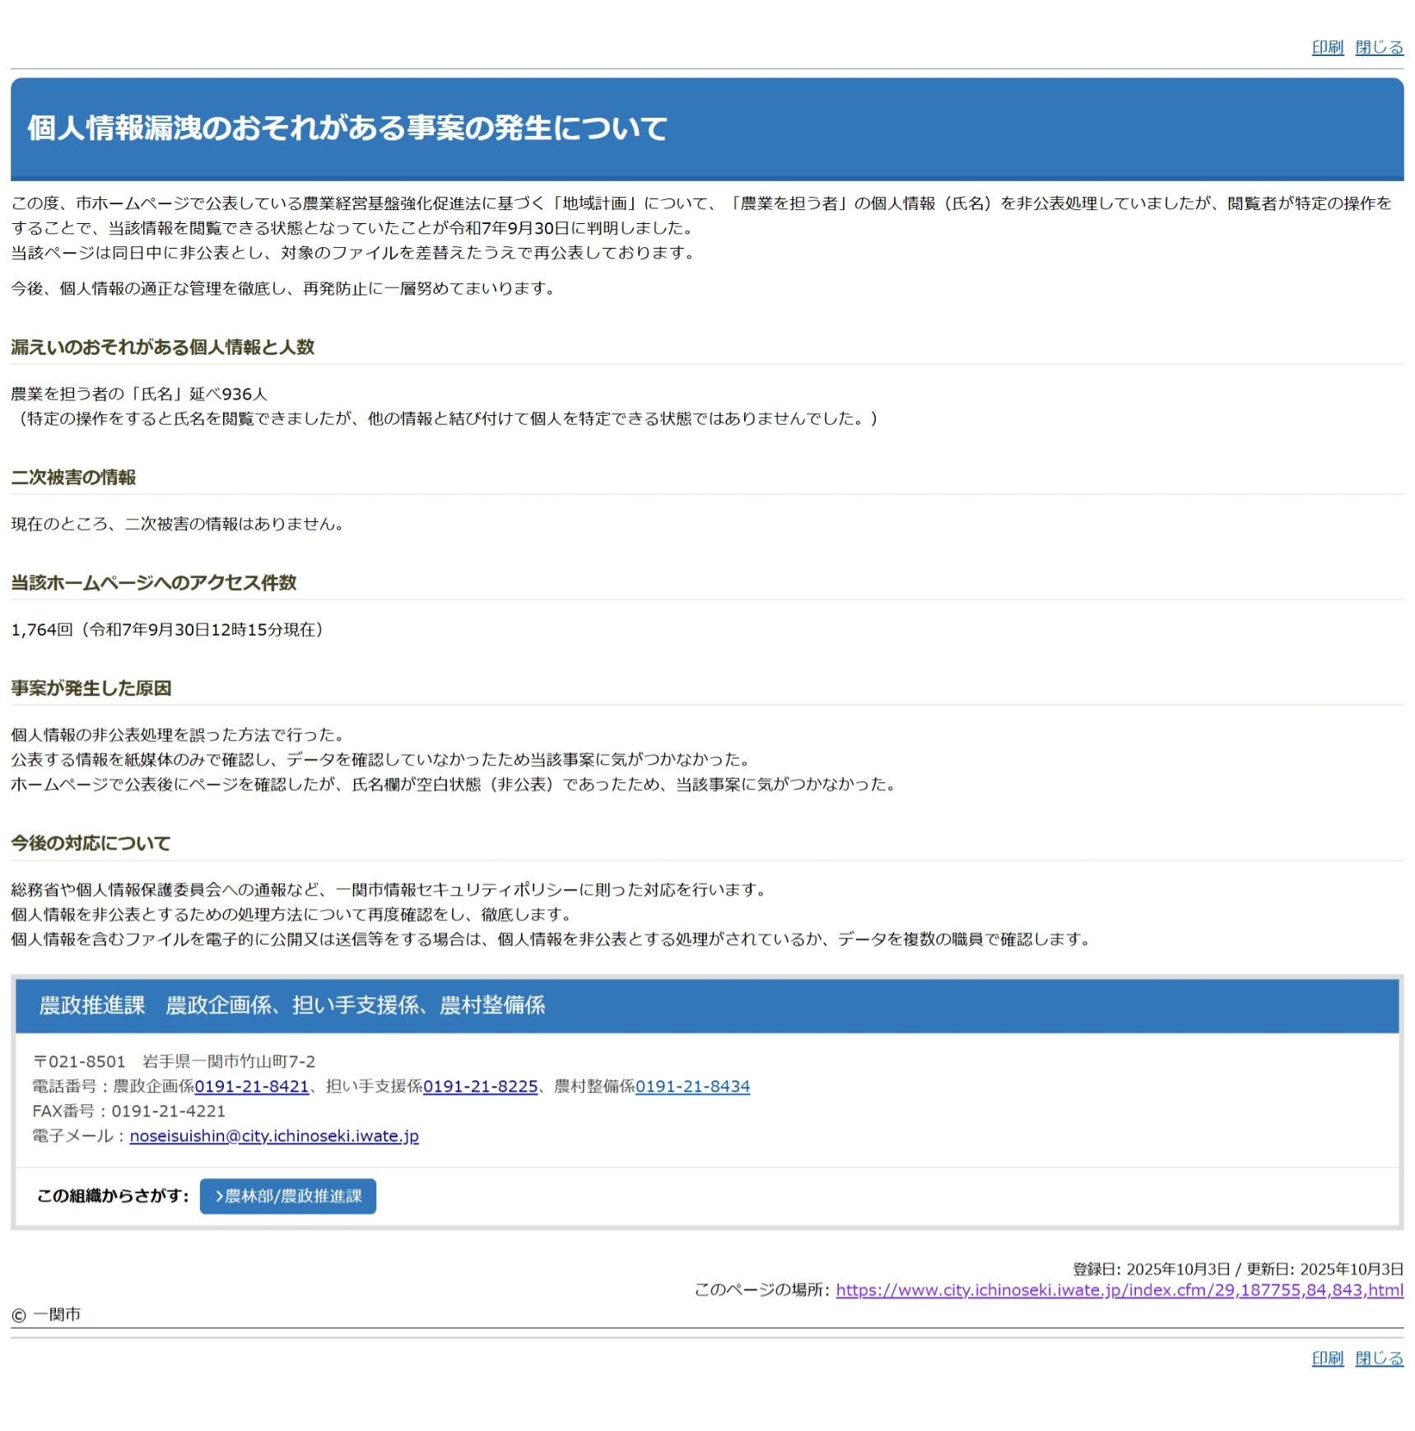Click 農村整備係 phone number 0191-21-8434
This screenshot has height=1431, width=1415.
[x=692, y=1087]
